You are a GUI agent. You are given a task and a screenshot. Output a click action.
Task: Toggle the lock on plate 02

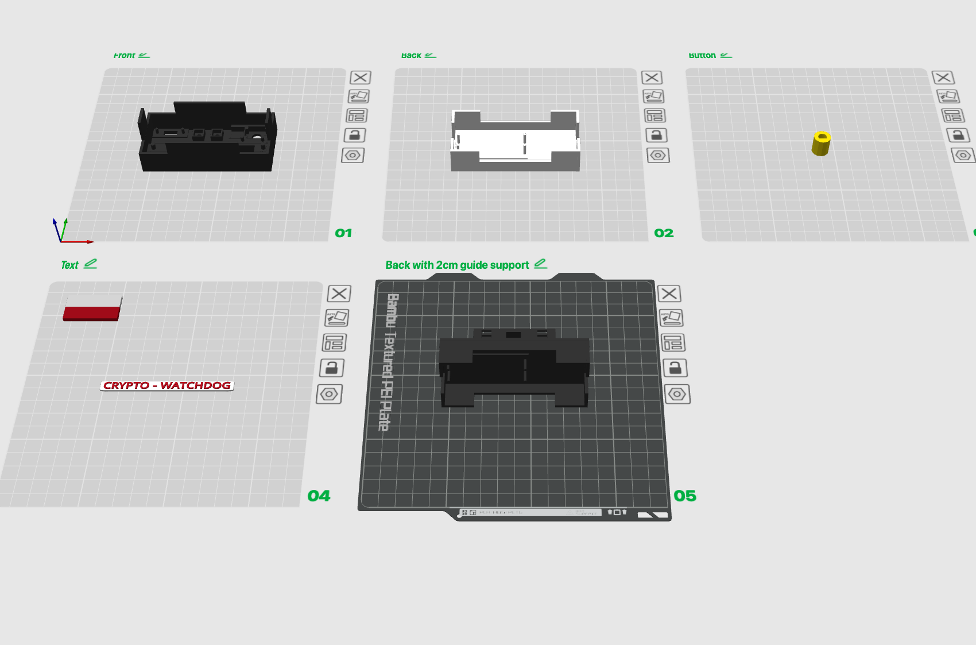coord(656,135)
